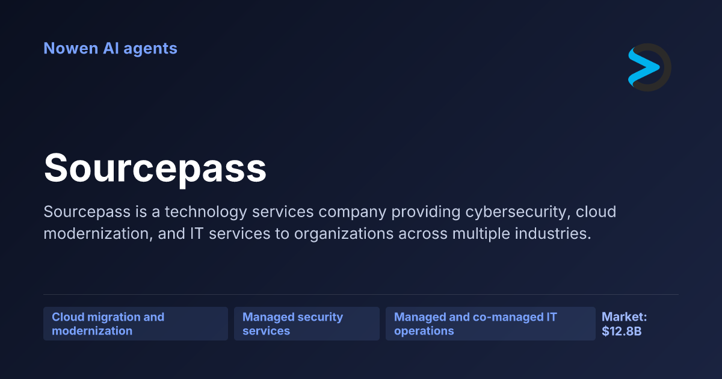The image size is (722, 379).
Task: Click the Sourcepass company description paragraph
Action: [330, 223]
